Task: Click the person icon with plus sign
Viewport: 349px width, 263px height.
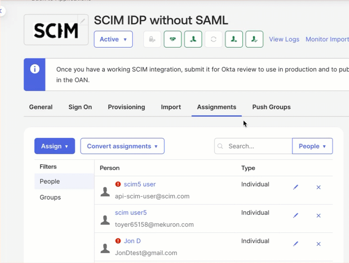Action: click(x=234, y=39)
